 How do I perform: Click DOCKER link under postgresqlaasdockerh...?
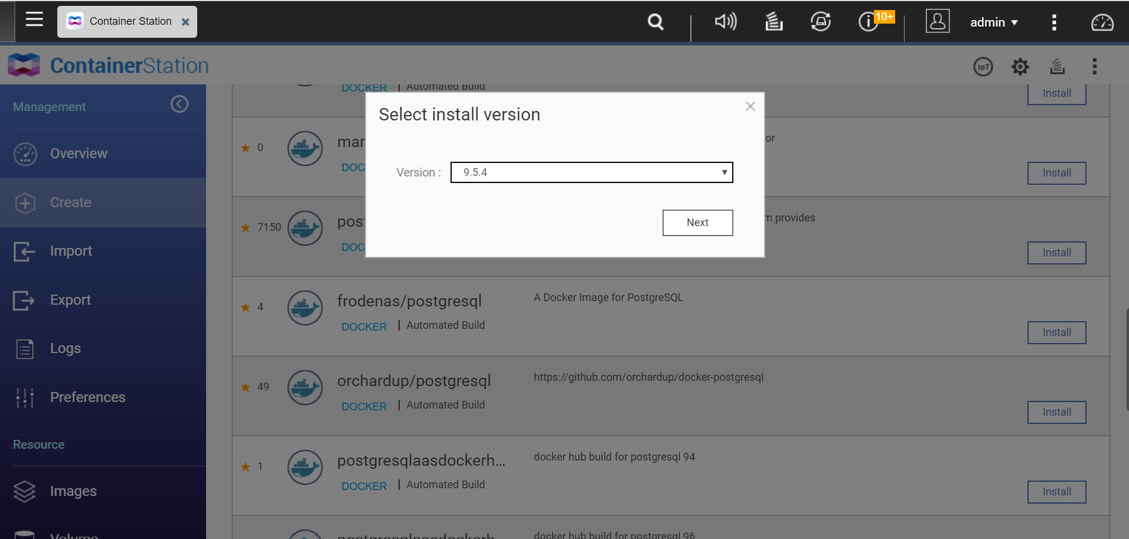pos(364,486)
